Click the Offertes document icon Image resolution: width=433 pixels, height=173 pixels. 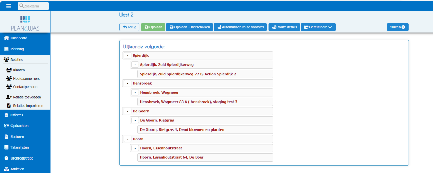point(6,115)
